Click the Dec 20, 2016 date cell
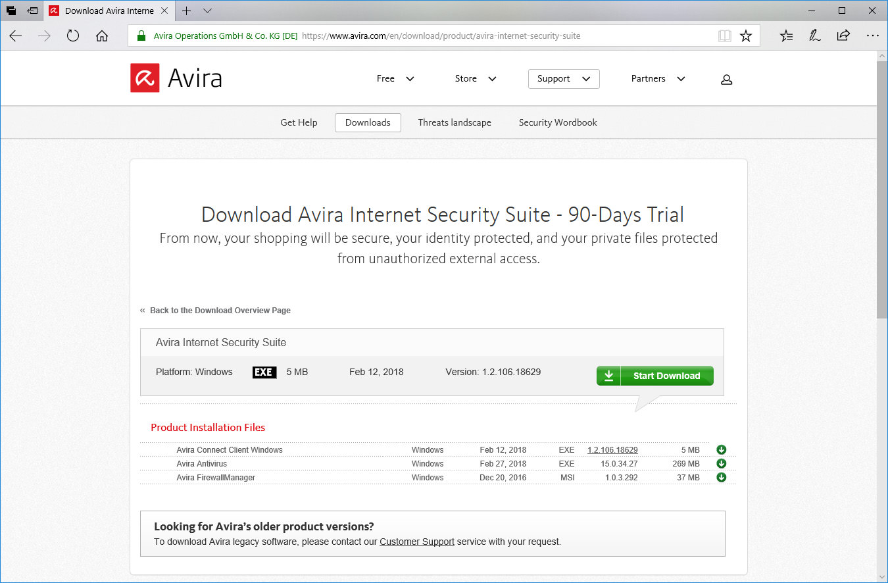The image size is (888, 583). (x=503, y=478)
